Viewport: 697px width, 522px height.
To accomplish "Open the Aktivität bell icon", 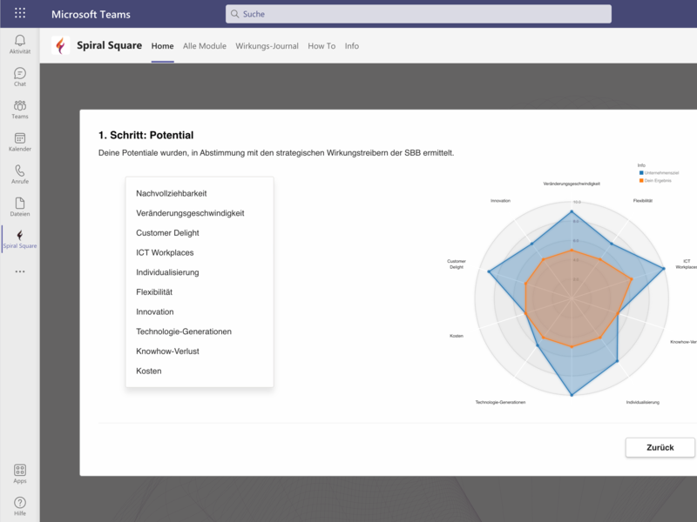I will (19, 41).
